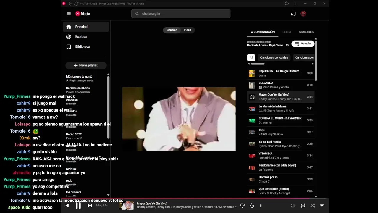Open the extensions puzzle icon

(x=287, y=4)
